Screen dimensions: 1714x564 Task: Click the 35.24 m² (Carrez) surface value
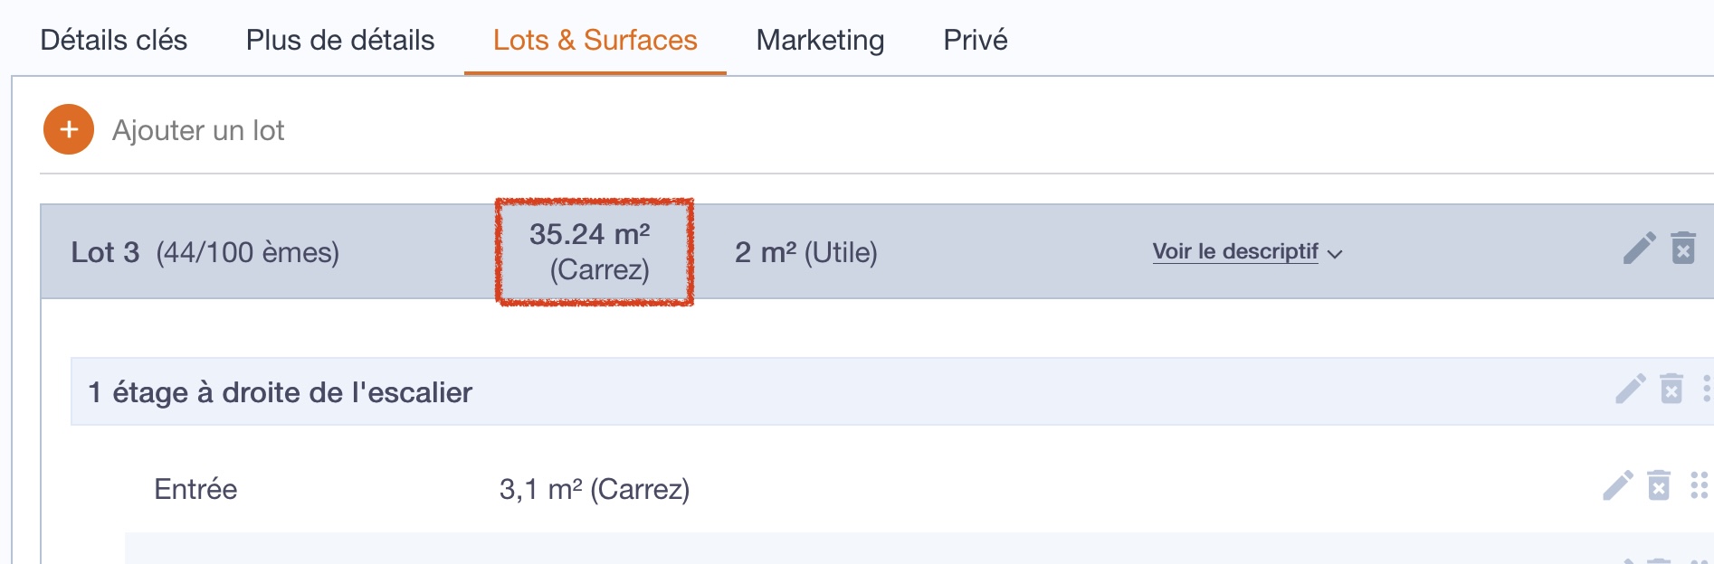(x=590, y=251)
